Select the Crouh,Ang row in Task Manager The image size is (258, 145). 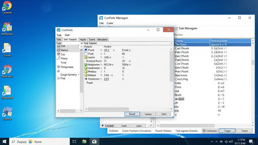tap(213, 79)
